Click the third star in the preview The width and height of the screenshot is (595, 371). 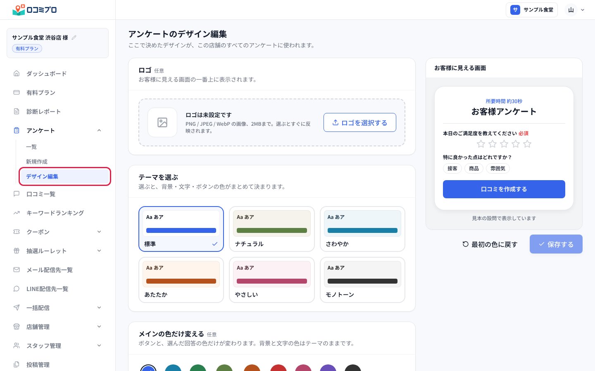tap(504, 144)
